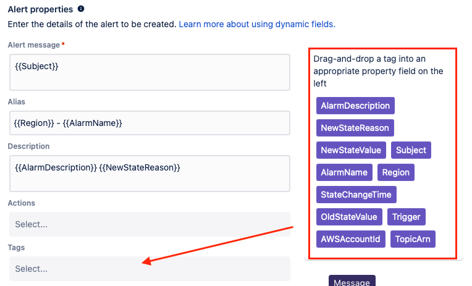The width and height of the screenshot is (472, 286).
Task: Open Learn more about using dynamic fields link
Action: [x=257, y=24]
